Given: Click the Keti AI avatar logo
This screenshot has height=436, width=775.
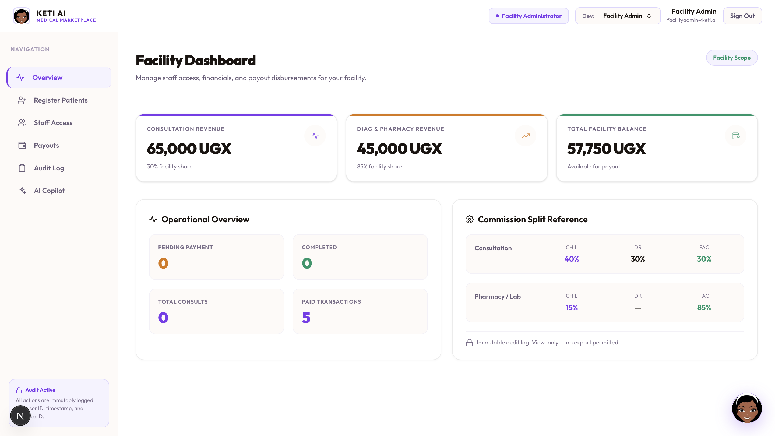Looking at the screenshot, I should [21, 16].
